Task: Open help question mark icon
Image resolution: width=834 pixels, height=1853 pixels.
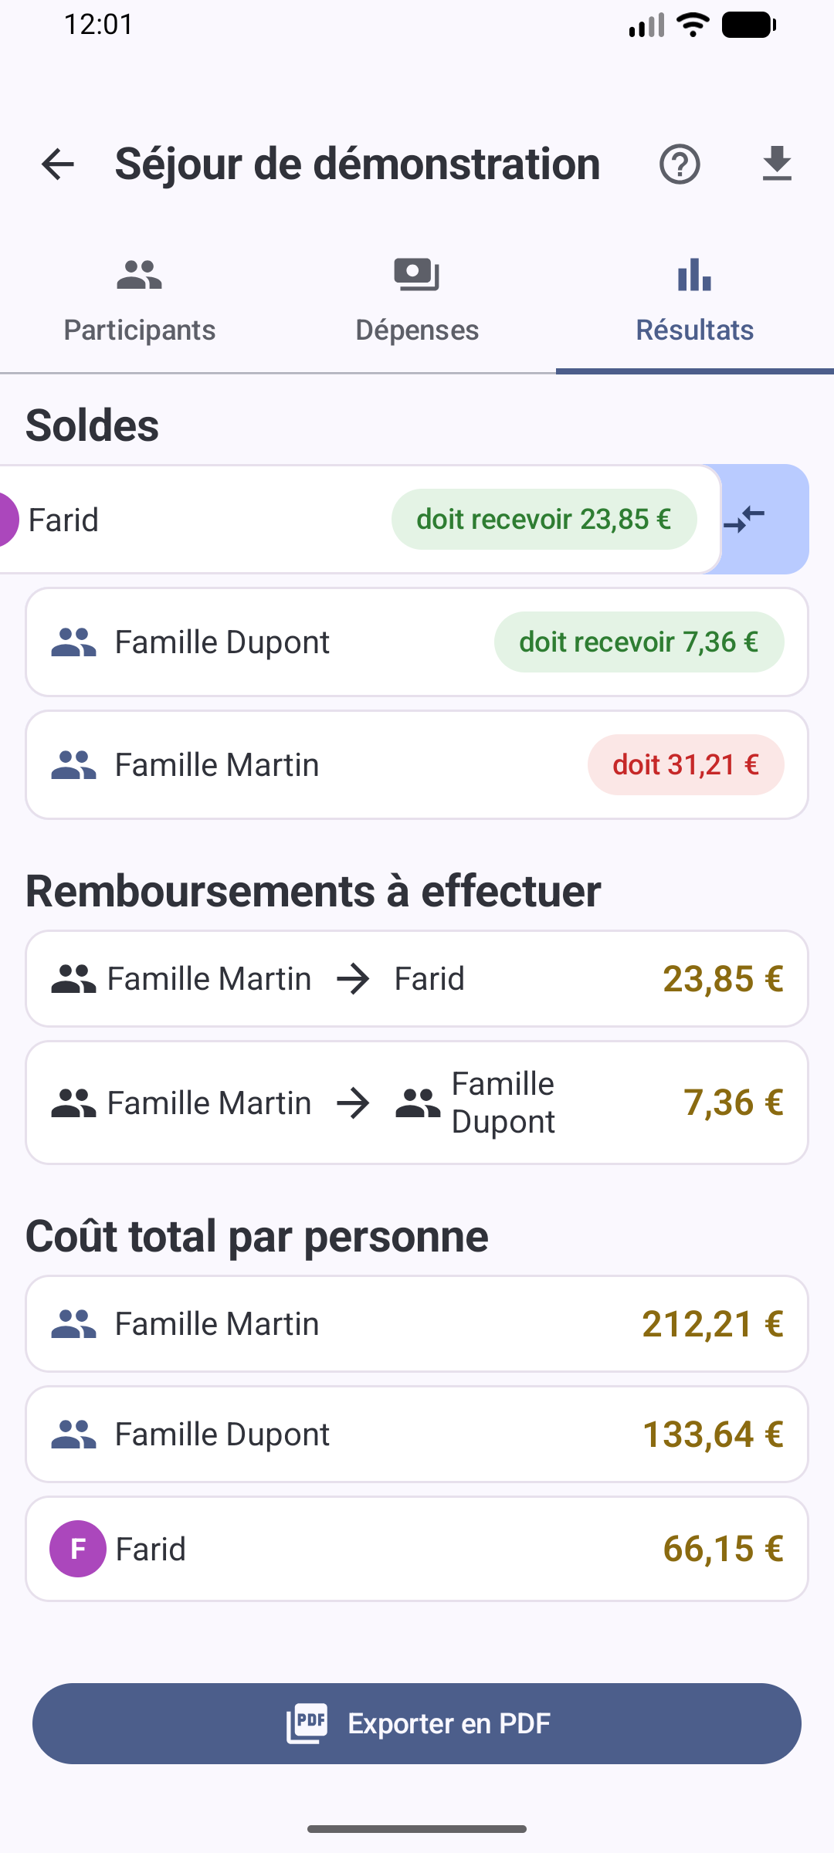Action: [x=680, y=164]
